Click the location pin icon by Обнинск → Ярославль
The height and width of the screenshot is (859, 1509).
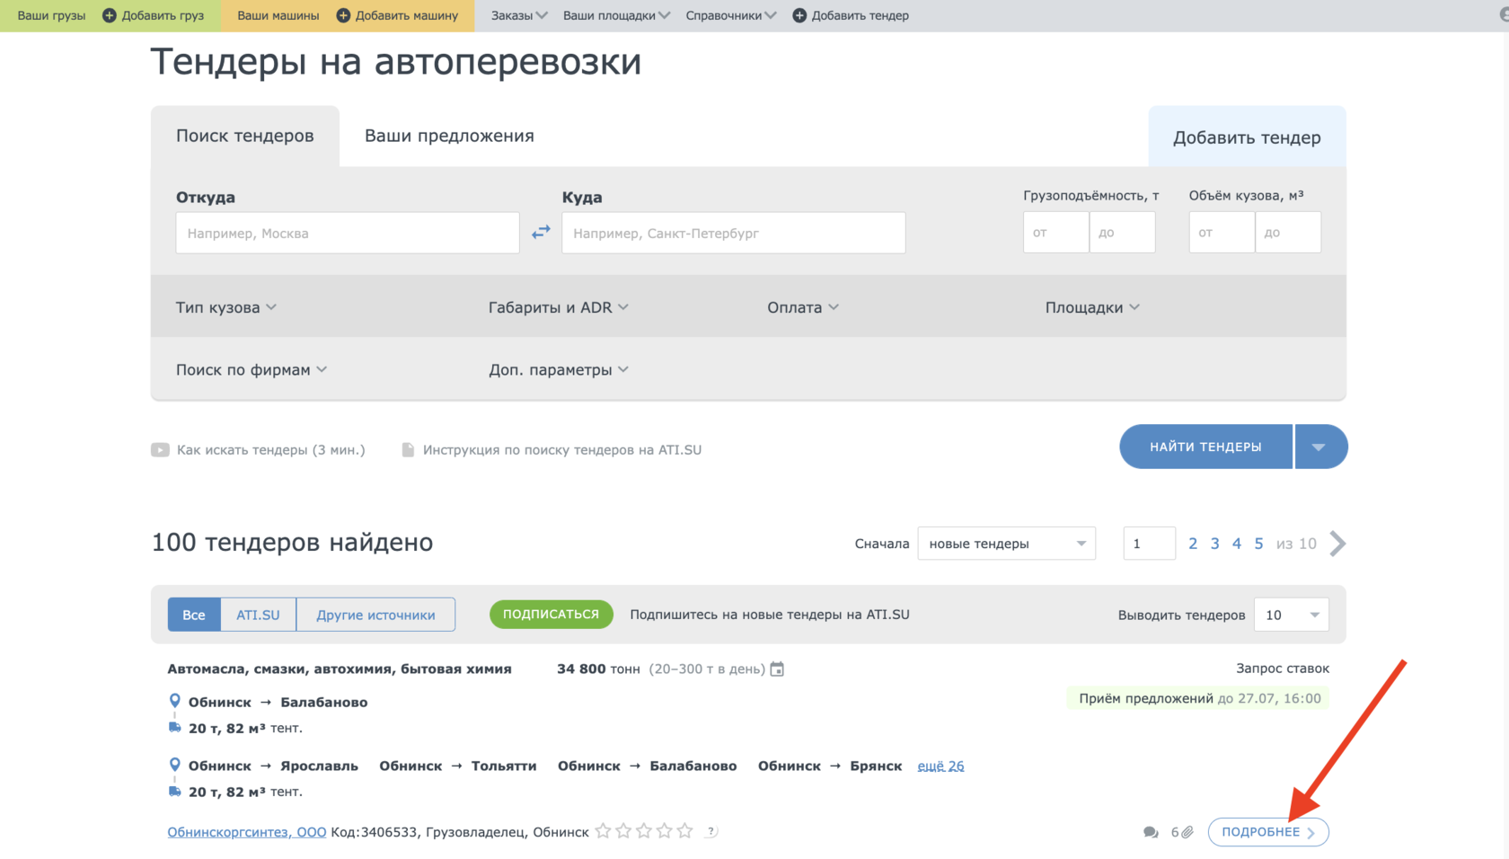click(x=175, y=765)
